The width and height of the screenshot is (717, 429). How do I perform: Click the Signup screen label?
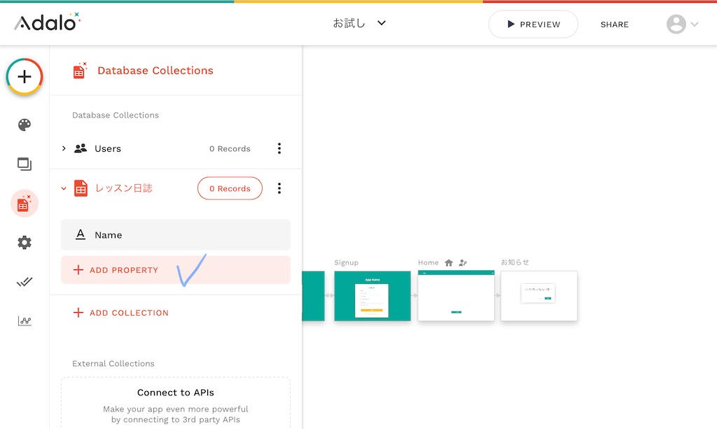click(x=346, y=262)
